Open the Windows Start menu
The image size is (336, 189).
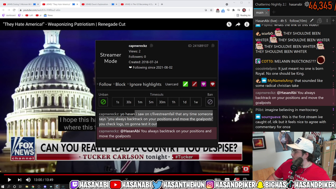click(3, 187)
